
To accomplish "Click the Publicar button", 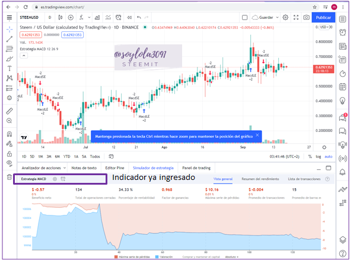I will [323, 17].
